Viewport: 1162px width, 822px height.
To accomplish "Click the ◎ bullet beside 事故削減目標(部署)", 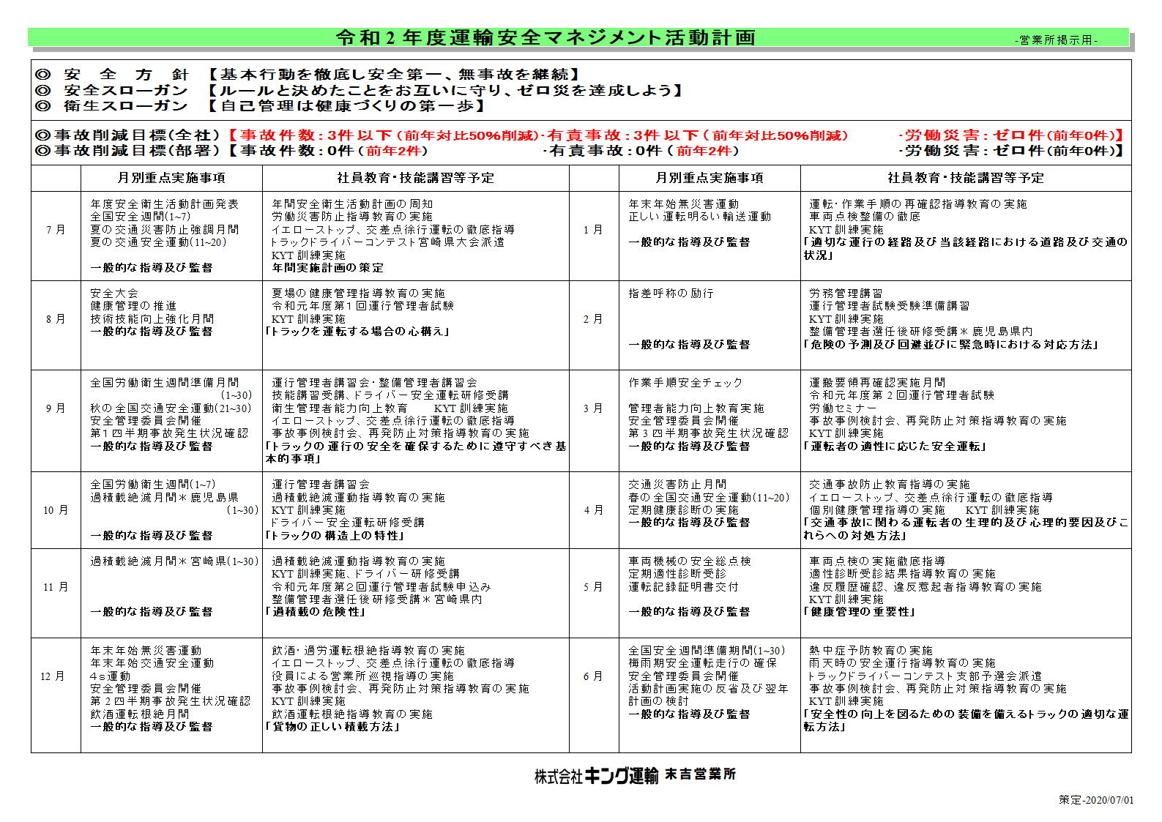I will point(43,150).
